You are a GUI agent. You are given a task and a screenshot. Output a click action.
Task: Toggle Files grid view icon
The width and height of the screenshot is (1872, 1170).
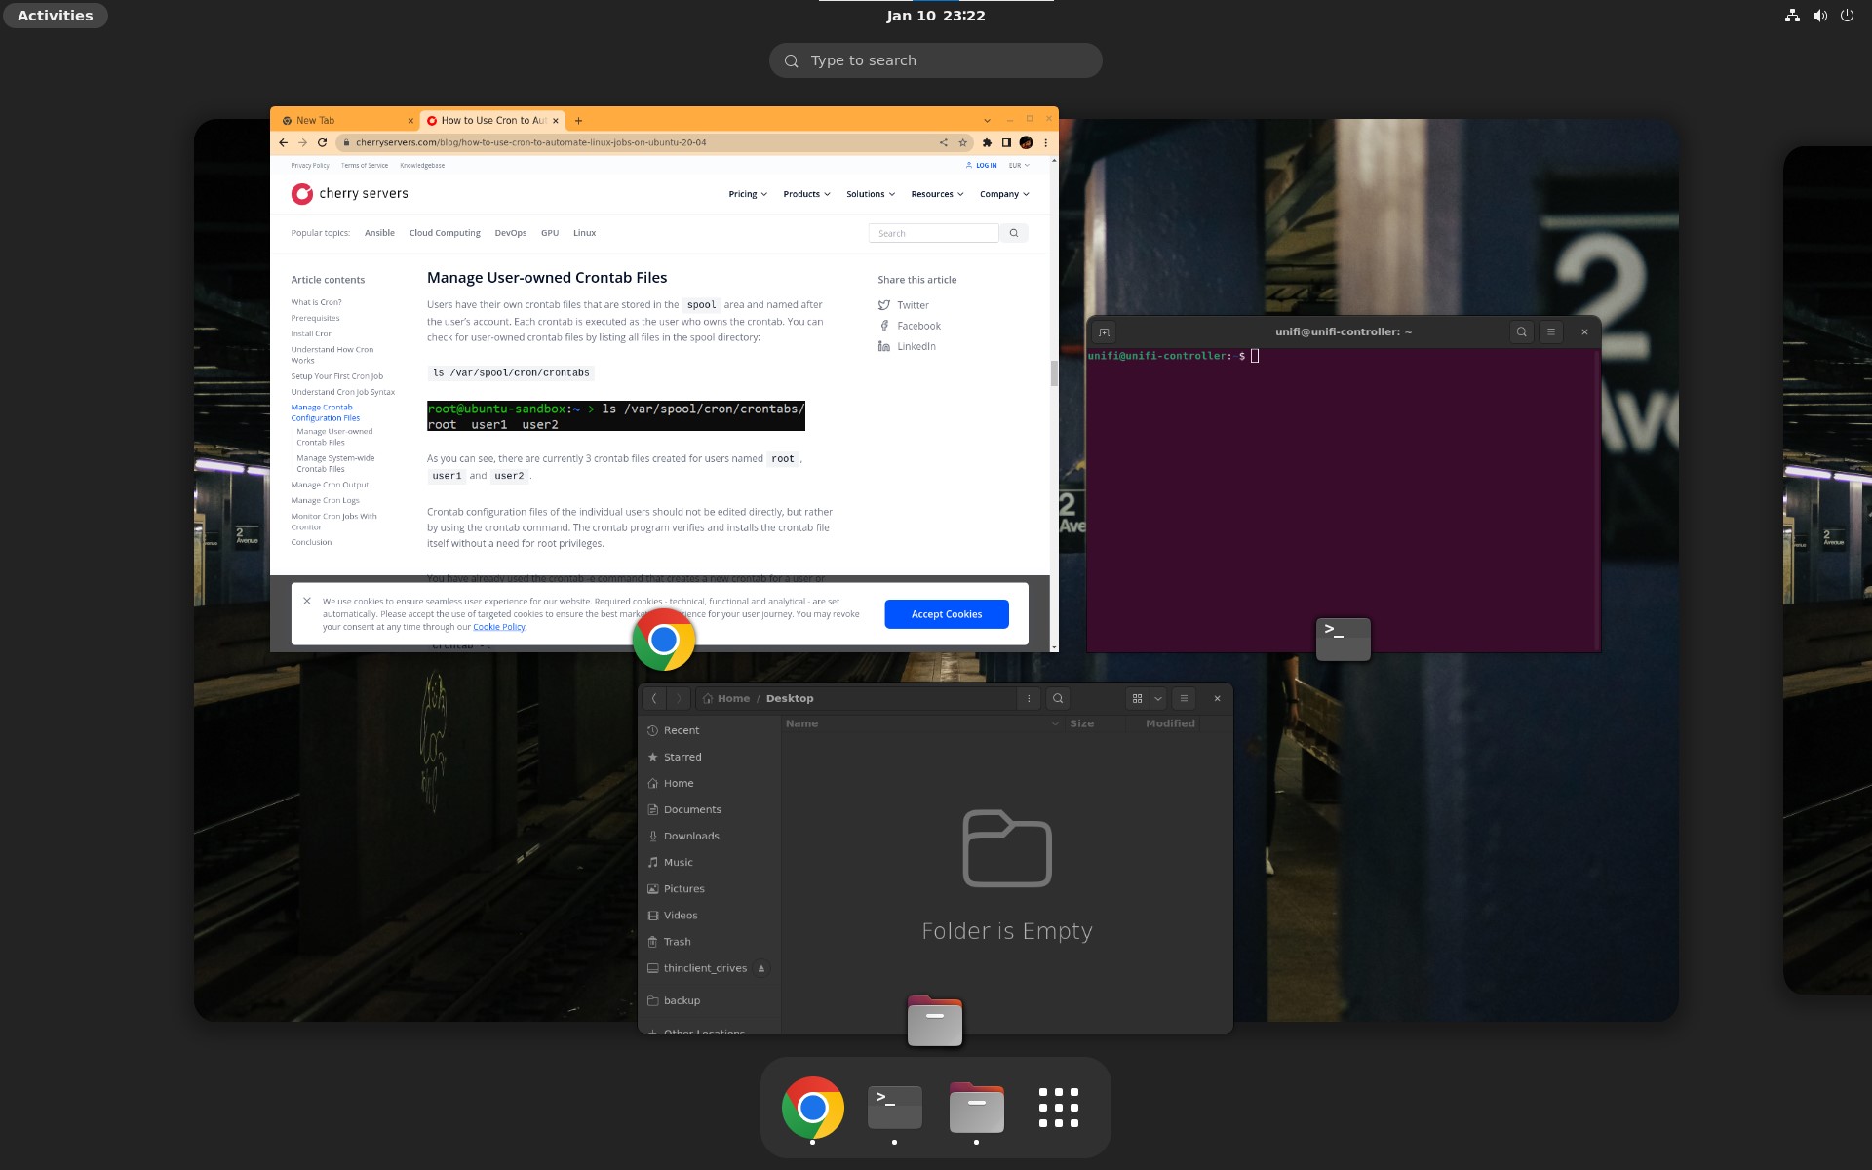click(x=1137, y=698)
